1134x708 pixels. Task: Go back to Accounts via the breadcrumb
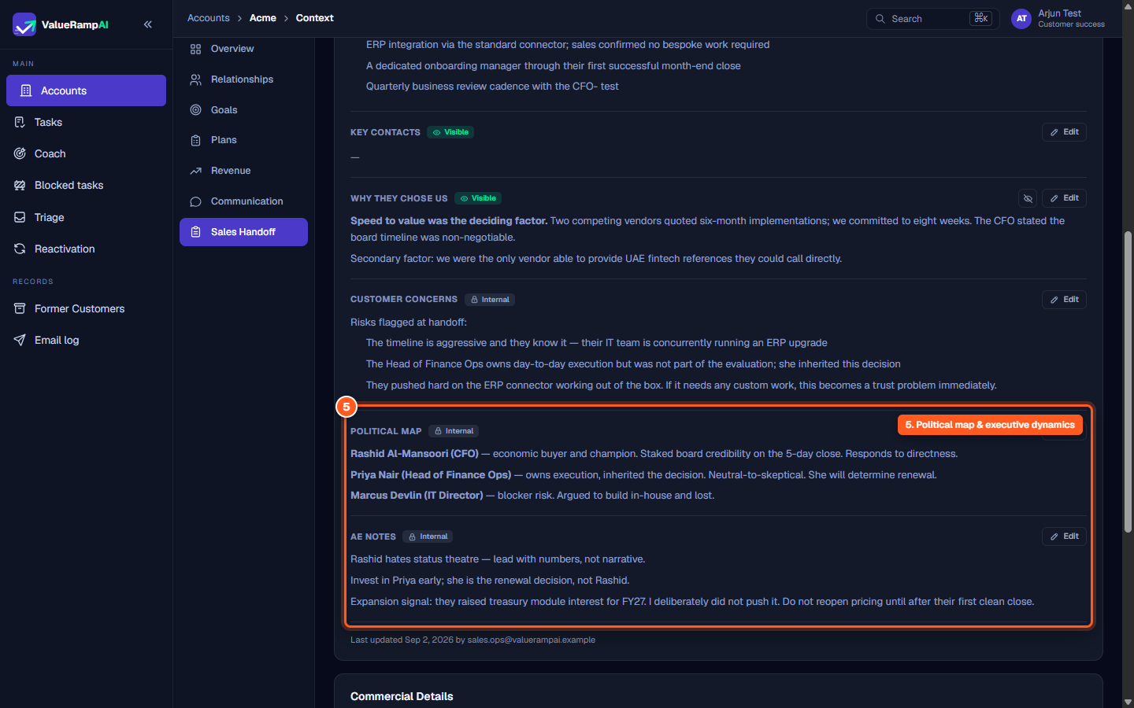pos(209,18)
